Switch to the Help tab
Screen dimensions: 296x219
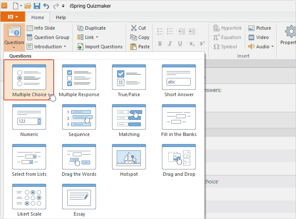[61, 17]
